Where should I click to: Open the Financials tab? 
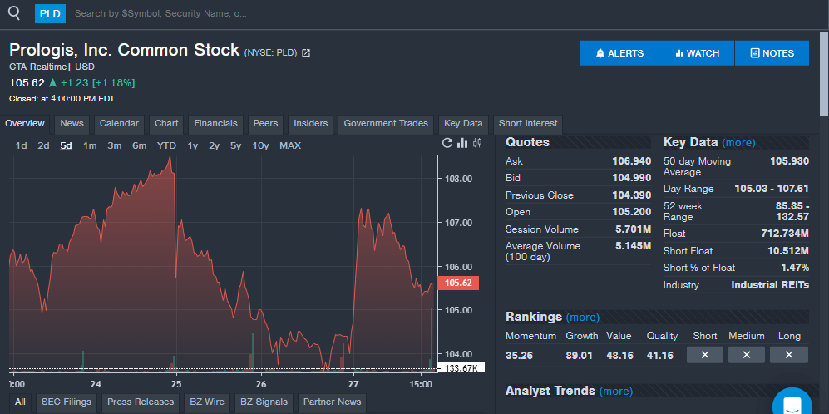[215, 124]
